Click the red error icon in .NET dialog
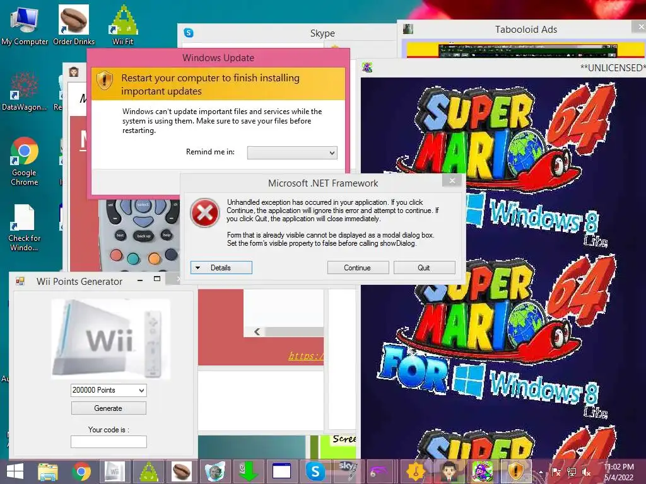 click(205, 213)
